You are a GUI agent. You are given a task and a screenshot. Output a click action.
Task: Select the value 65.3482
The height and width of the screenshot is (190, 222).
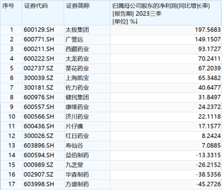click(209, 78)
